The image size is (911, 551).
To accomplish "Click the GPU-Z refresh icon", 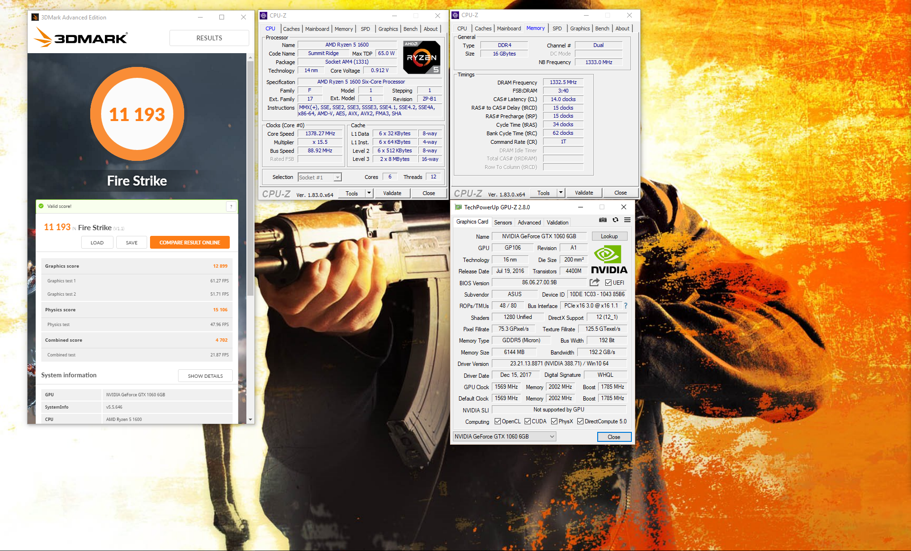I will click(x=615, y=220).
